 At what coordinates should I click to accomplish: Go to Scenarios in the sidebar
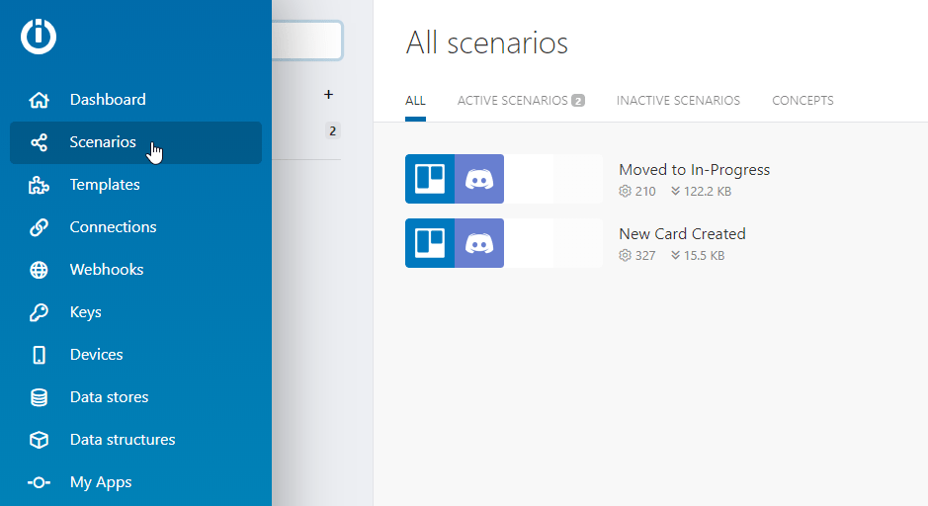click(x=136, y=142)
